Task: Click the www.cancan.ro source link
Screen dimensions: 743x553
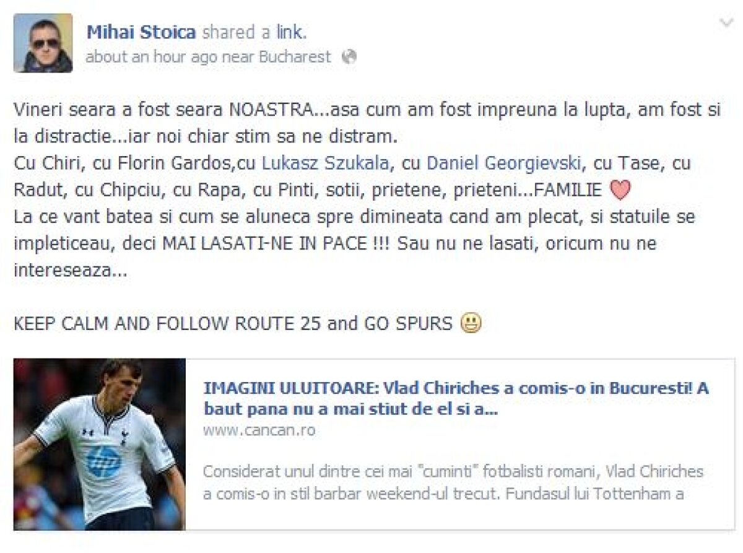Action: click(x=259, y=430)
